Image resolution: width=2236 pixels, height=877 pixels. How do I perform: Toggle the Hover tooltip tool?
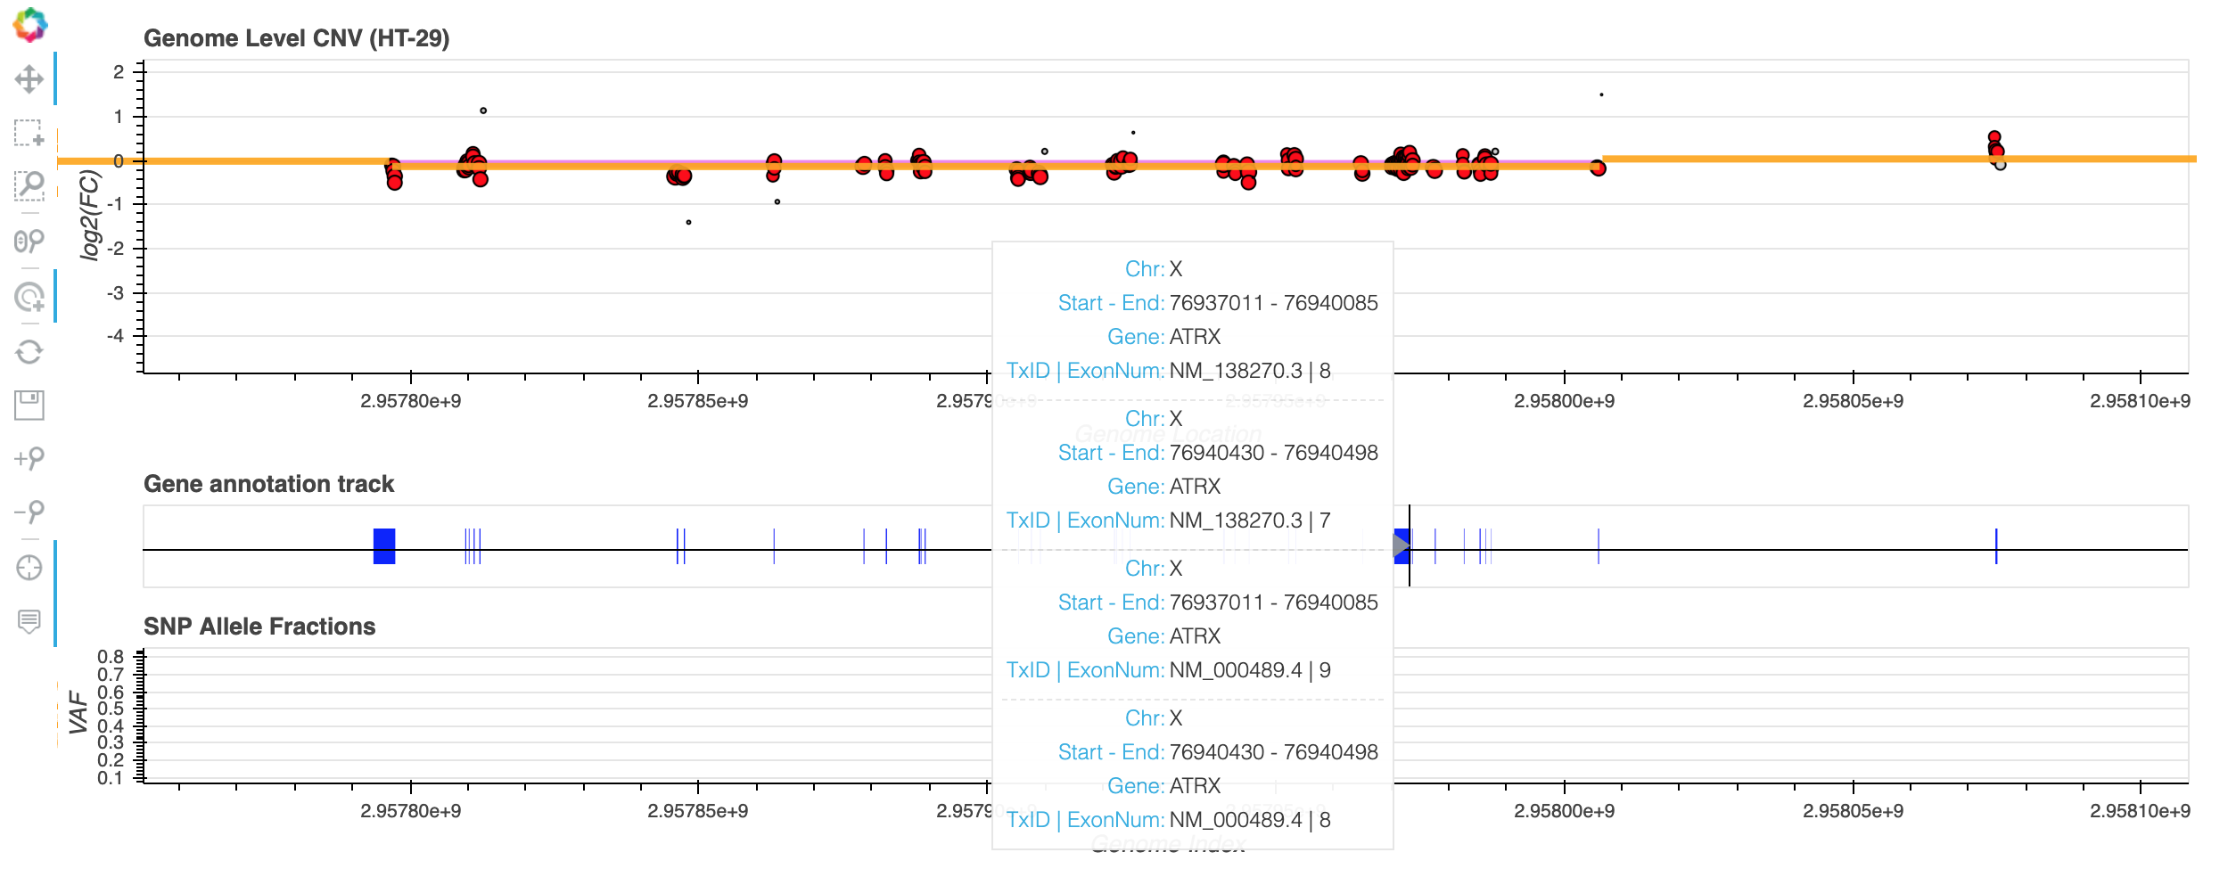click(x=29, y=621)
